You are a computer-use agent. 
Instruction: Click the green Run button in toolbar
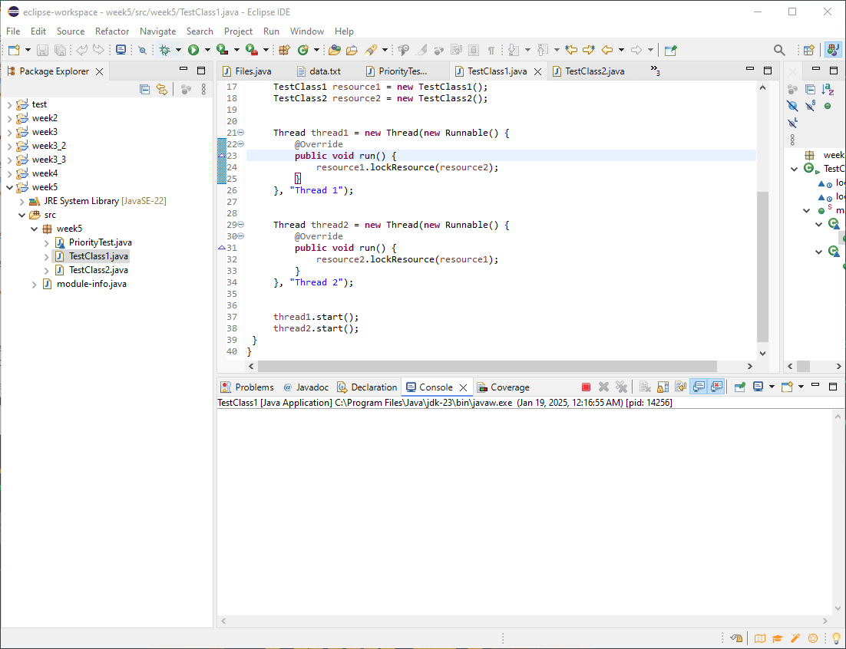pos(193,50)
